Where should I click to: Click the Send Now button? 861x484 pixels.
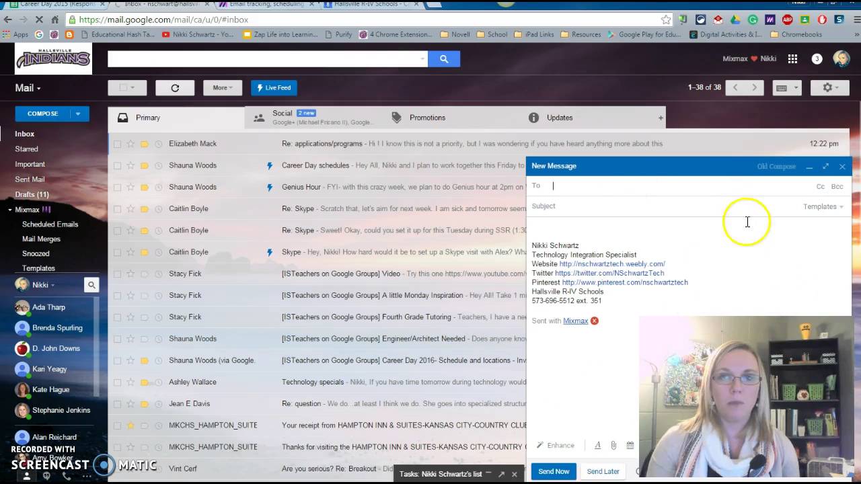[x=554, y=471]
